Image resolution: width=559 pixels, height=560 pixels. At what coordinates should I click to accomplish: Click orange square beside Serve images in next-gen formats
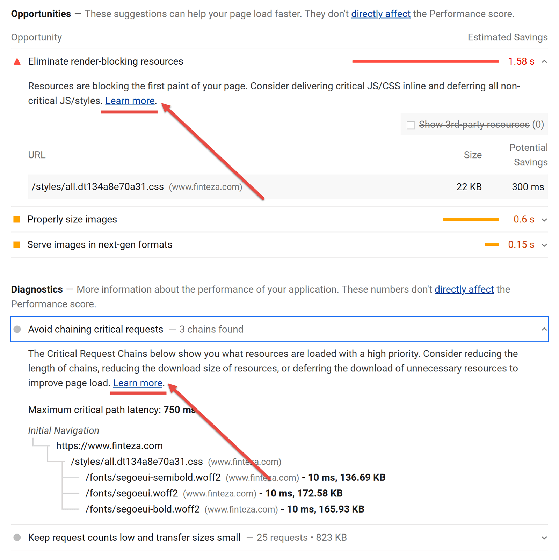[16, 244]
